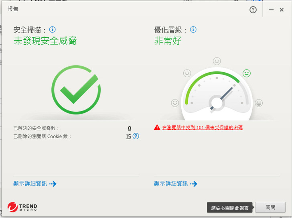The height and width of the screenshot is (218, 292).
Task: Click the sad face icon on gauge
Action: [x=187, y=73]
